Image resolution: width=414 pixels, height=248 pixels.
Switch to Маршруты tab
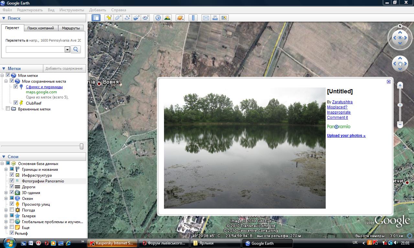pos(71,28)
